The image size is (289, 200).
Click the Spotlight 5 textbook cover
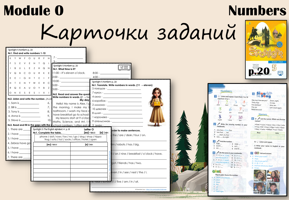coord(266,49)
